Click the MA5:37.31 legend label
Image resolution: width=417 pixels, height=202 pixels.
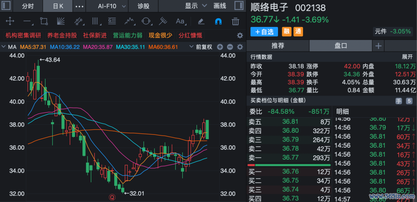[34, 47]
